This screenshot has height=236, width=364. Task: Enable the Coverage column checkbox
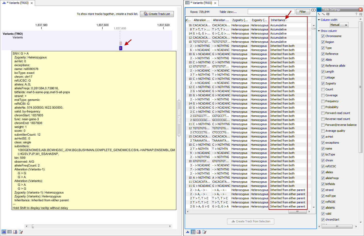click(323, 95)
